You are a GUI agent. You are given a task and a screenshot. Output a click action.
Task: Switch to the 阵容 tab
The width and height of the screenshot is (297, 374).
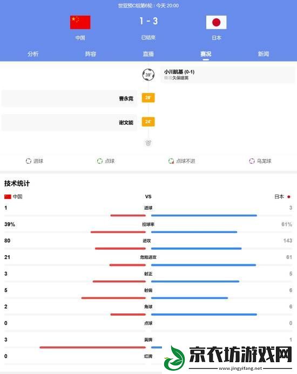[91, 54]
